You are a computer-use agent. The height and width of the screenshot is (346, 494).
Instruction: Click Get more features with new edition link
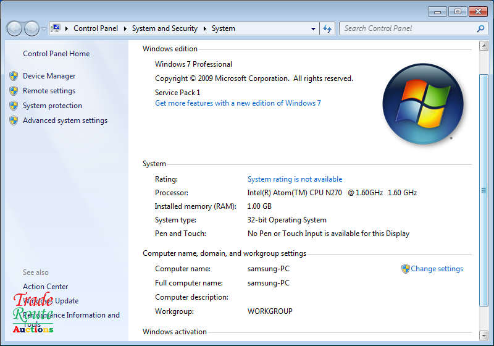click(x=238, y=103)
